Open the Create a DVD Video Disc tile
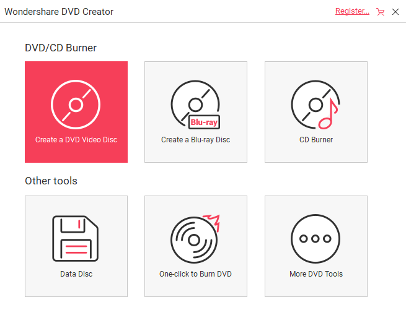The width and height of the screenshot is (406, 323). [76, 112]
